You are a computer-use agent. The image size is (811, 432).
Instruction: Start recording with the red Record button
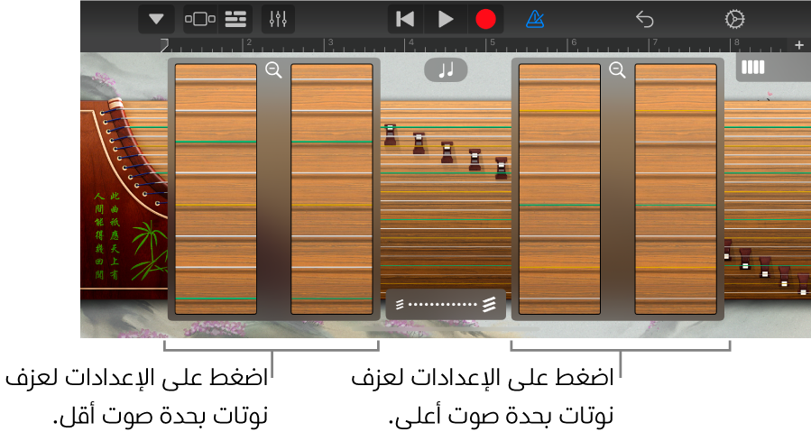coord(485,20)
